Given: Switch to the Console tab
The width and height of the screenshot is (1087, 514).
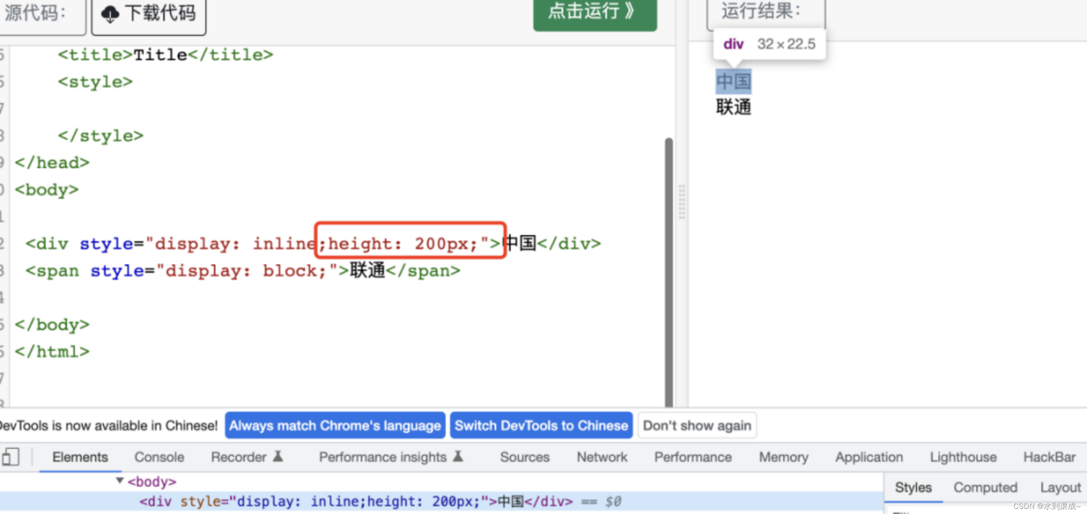Looking at the screenshot, I should click(159, 457).
